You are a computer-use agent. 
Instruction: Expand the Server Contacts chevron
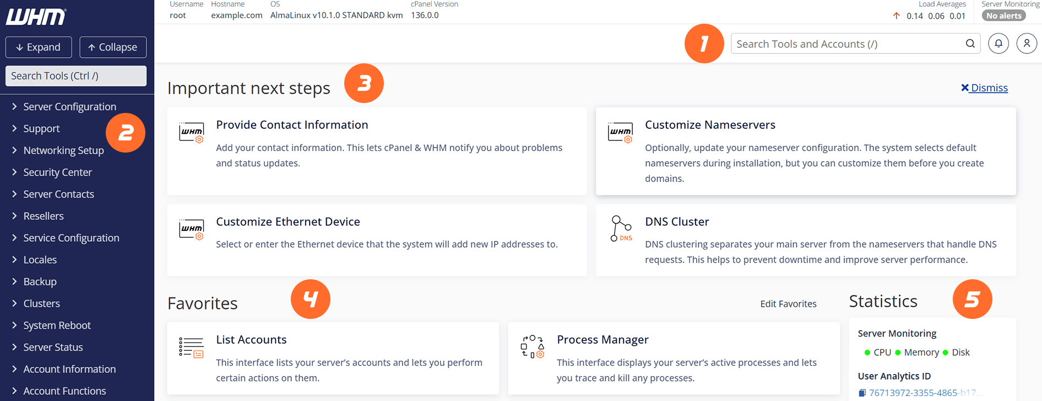pyautogui.click(x=14, y=194)
